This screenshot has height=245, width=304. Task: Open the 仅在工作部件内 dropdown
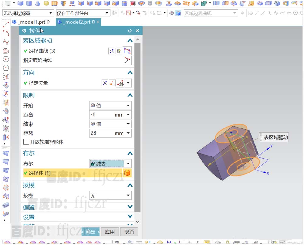(x=83, y=13)
